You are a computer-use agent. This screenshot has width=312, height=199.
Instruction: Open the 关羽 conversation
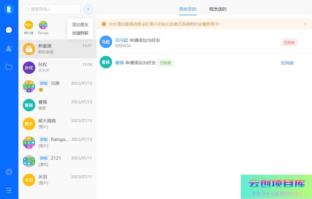[57, 180]
